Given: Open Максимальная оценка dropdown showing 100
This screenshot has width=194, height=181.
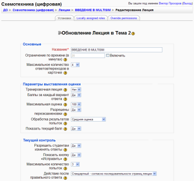Looking at the screenshot, I should tap(76, 104).
